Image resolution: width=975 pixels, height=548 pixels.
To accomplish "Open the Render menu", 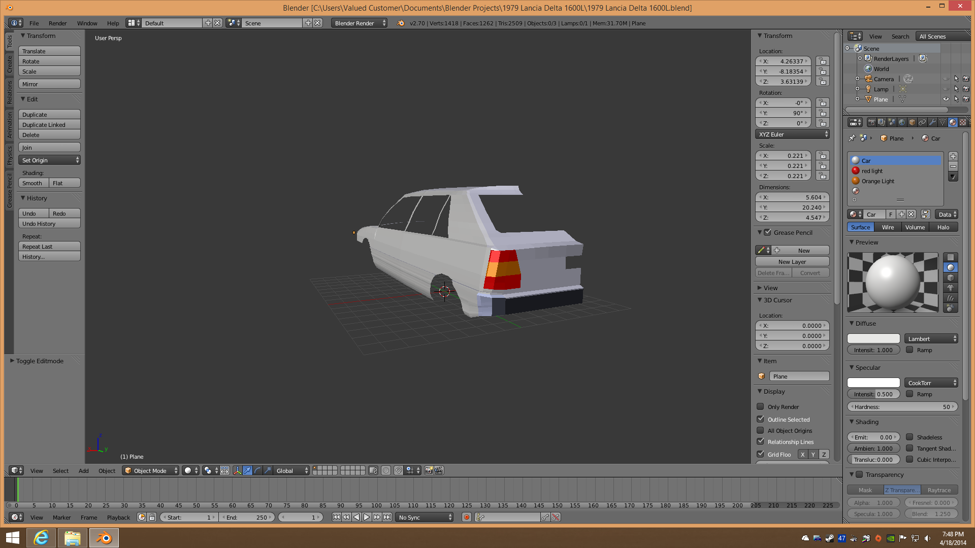I will [x=57, y=23].
